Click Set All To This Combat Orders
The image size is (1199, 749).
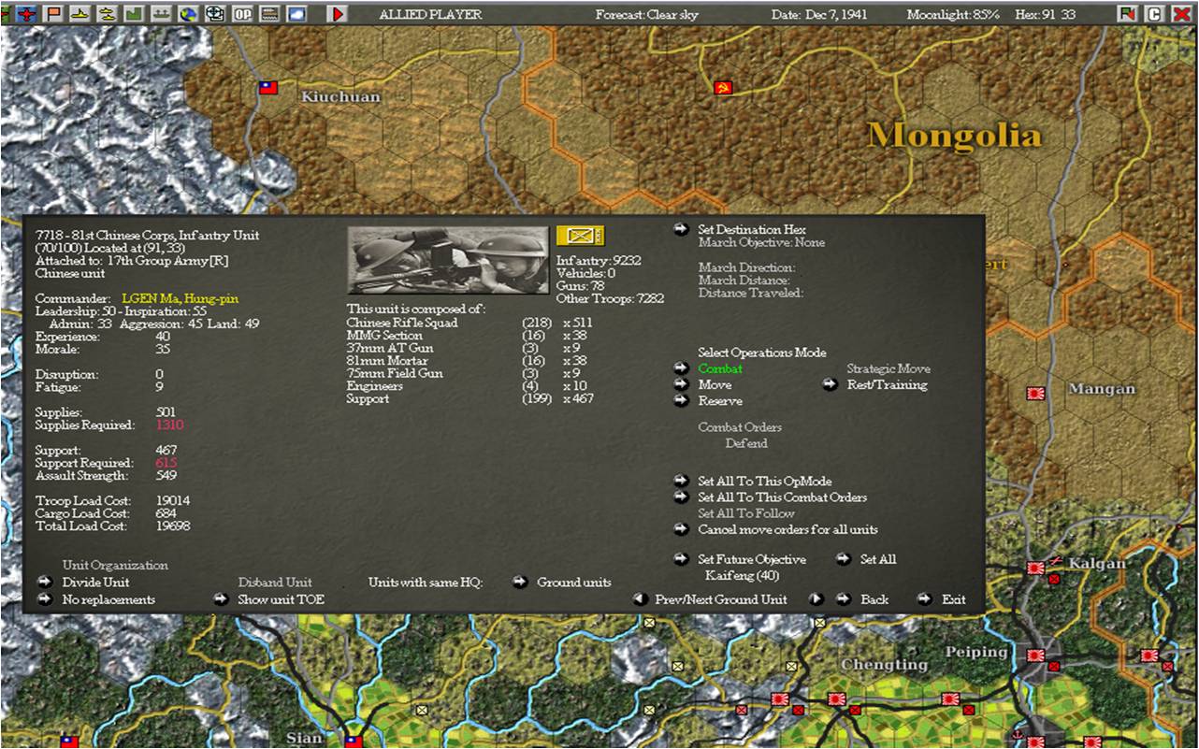point(782,497)
